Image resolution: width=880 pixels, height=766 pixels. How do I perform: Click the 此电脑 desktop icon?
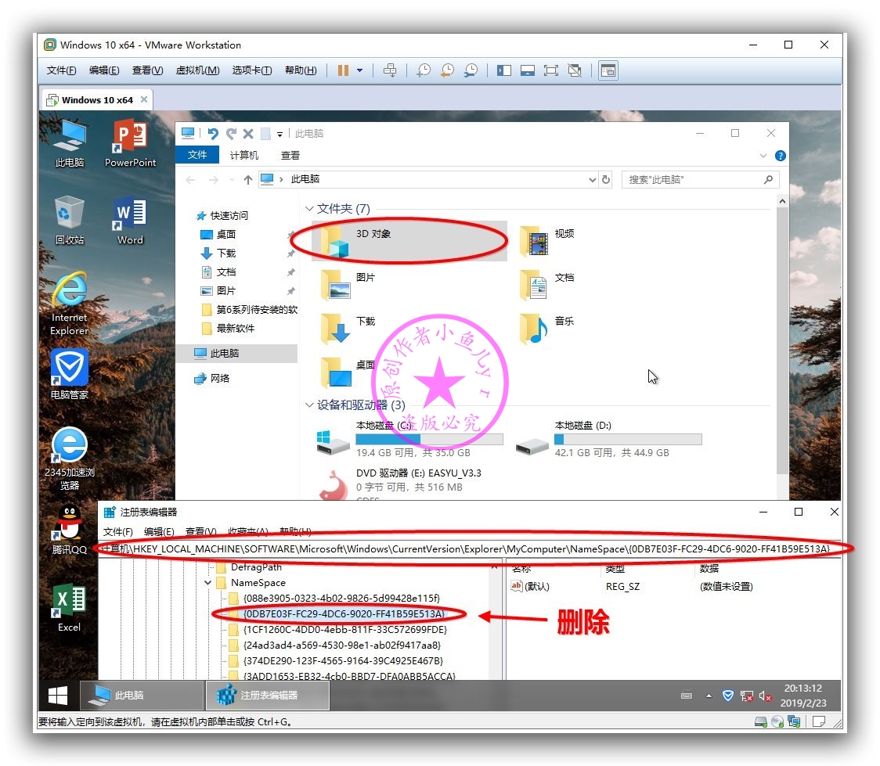pos(70,143)
